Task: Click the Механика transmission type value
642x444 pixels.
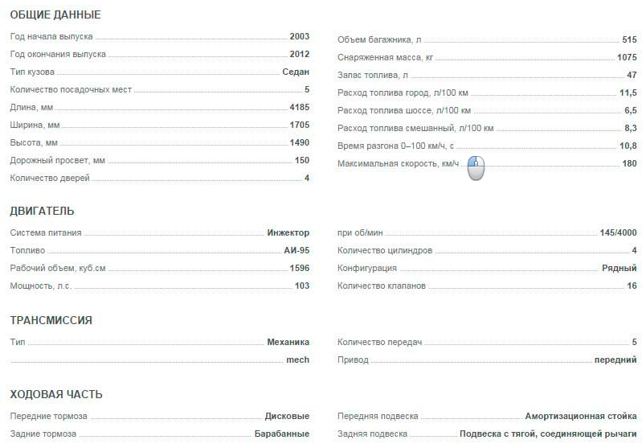Action: pyautogui.click(x=288, y=342)
